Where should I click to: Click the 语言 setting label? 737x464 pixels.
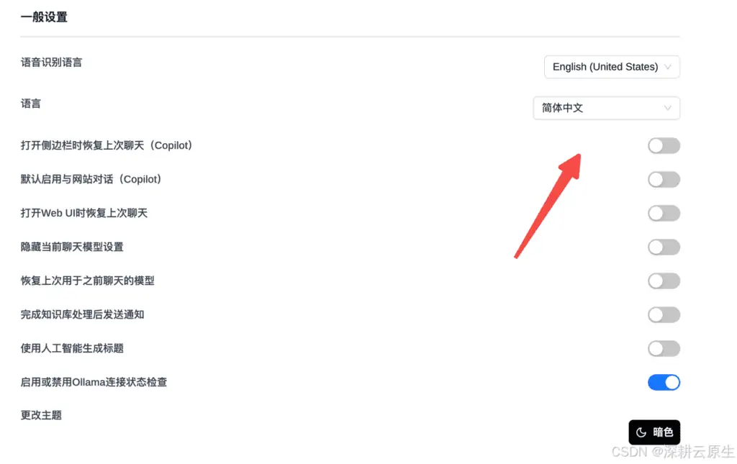(30, 103)
